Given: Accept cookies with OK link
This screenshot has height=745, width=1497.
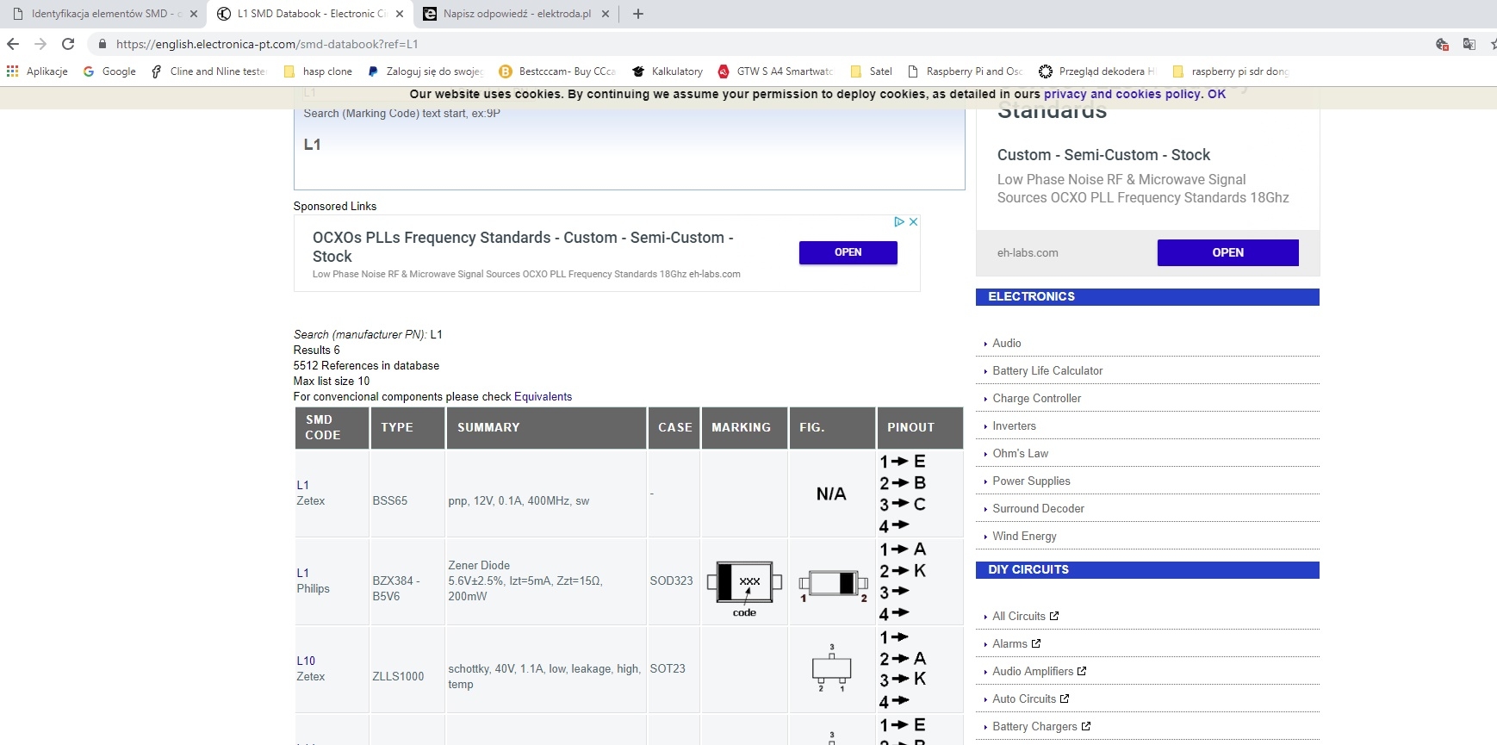Looking at the screenshot, I should click(1216, 94).
